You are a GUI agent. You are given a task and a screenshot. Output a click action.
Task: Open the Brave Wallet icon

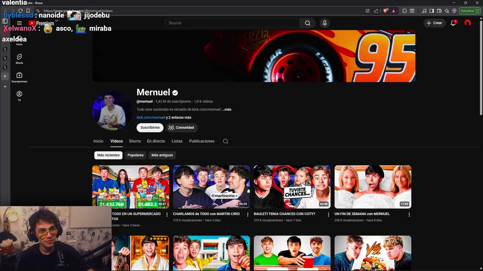coord(439,11)
